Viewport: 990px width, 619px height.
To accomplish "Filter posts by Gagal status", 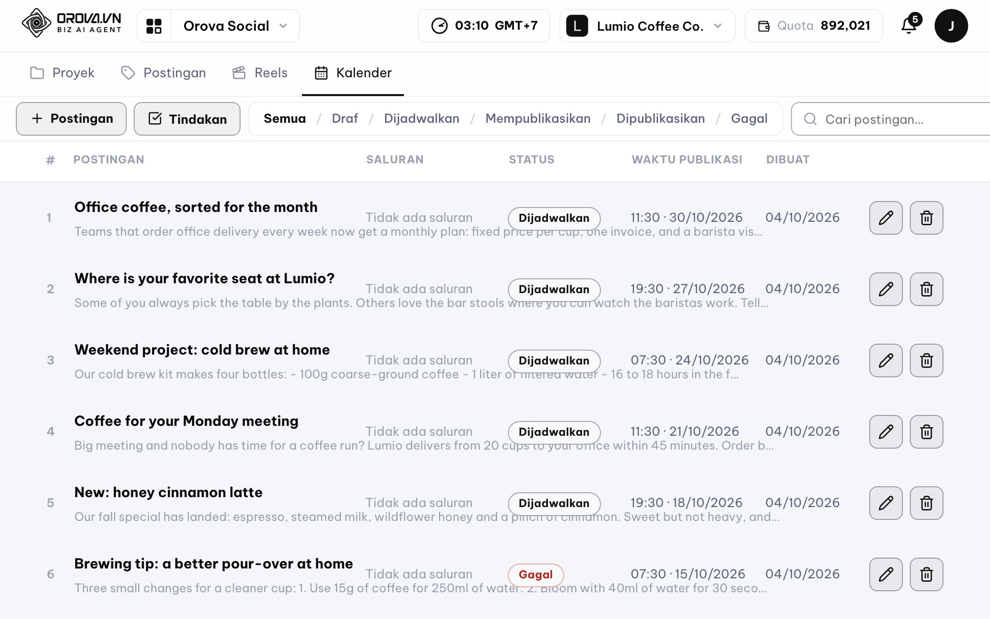I will point(749,119).
